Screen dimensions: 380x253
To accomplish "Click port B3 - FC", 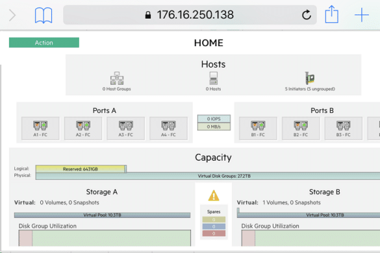I will coord(344,128).
